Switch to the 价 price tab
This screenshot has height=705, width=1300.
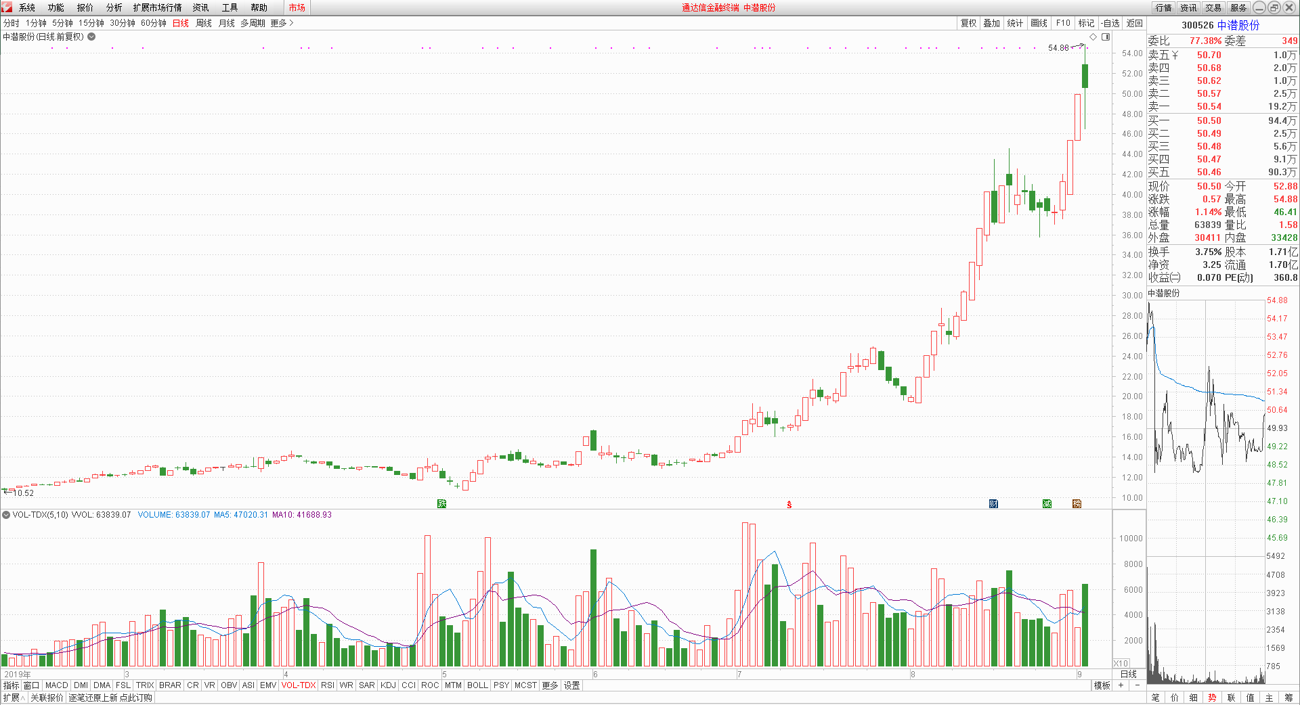(1174, 698)
